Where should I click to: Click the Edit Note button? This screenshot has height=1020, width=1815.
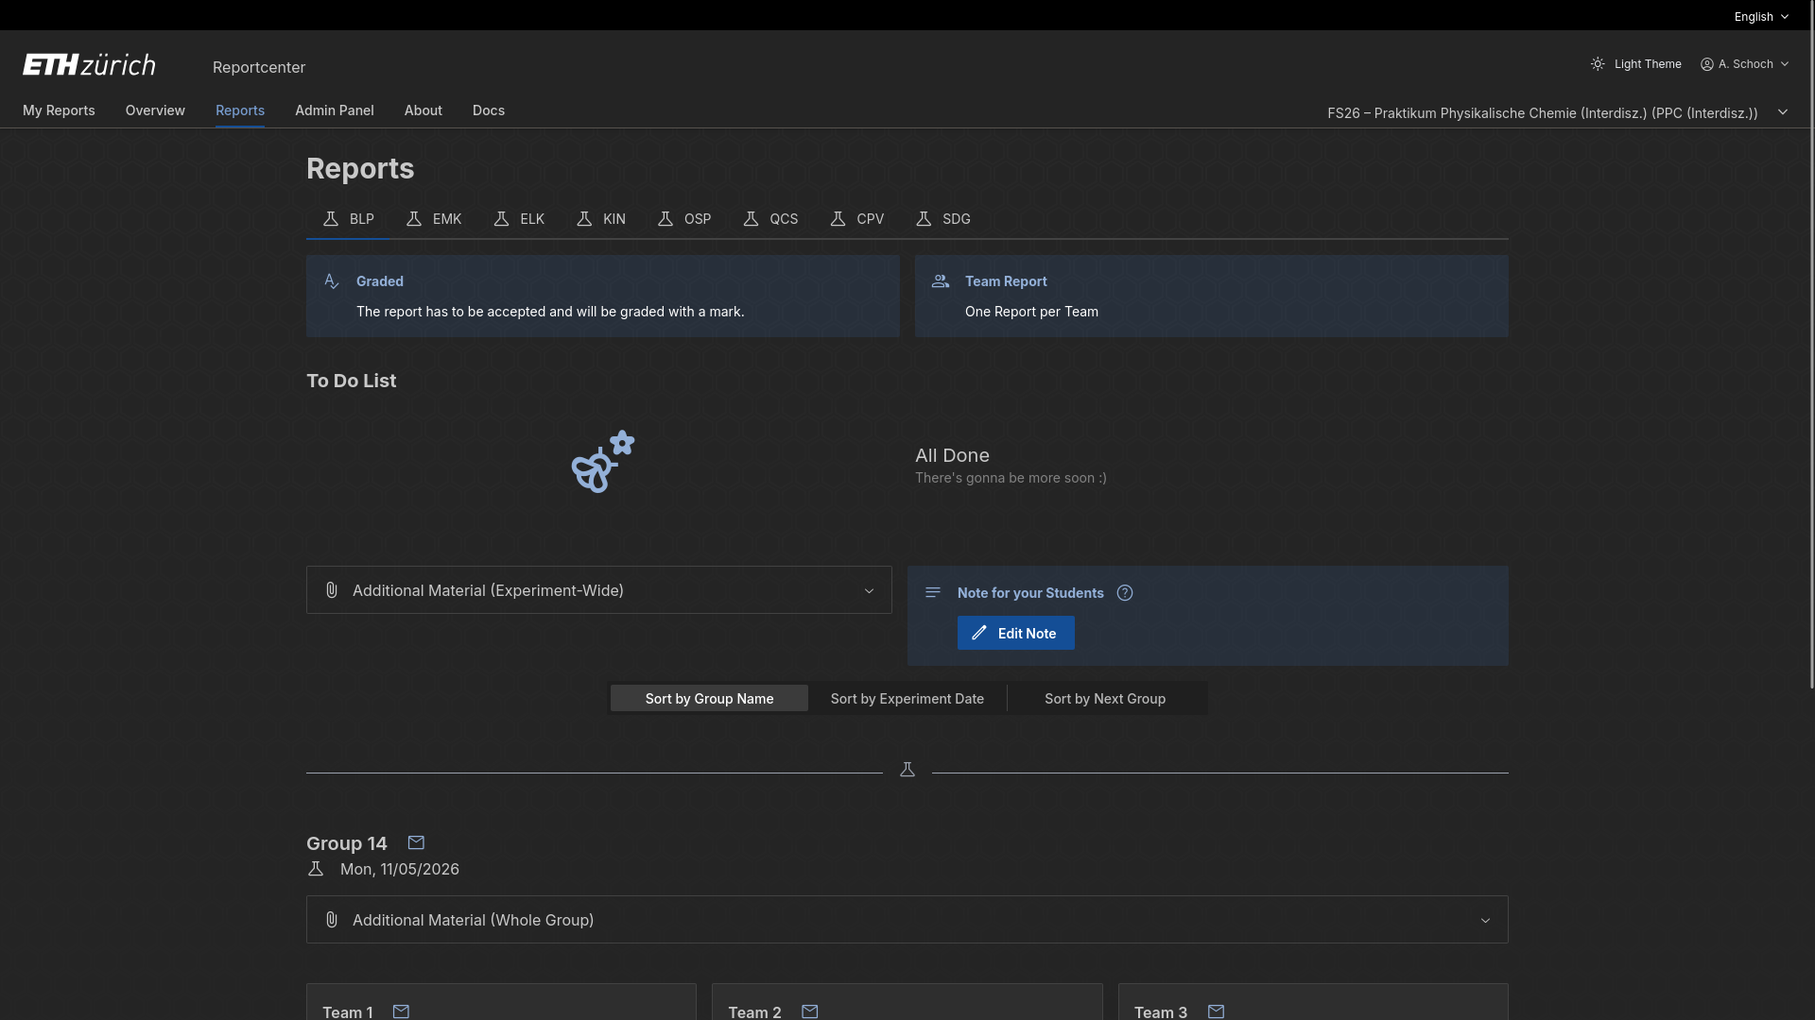1015,634
